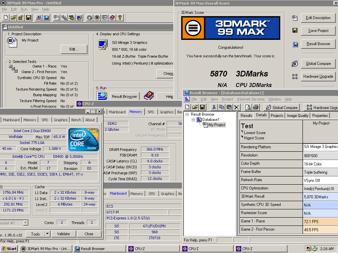
Task: Open the Tools dropdown arrow in CPU-Z
Action: 48,234
